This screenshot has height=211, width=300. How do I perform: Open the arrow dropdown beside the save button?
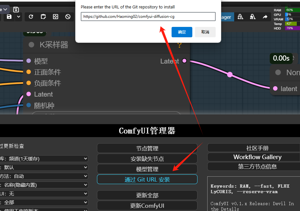tap(18, 17)
